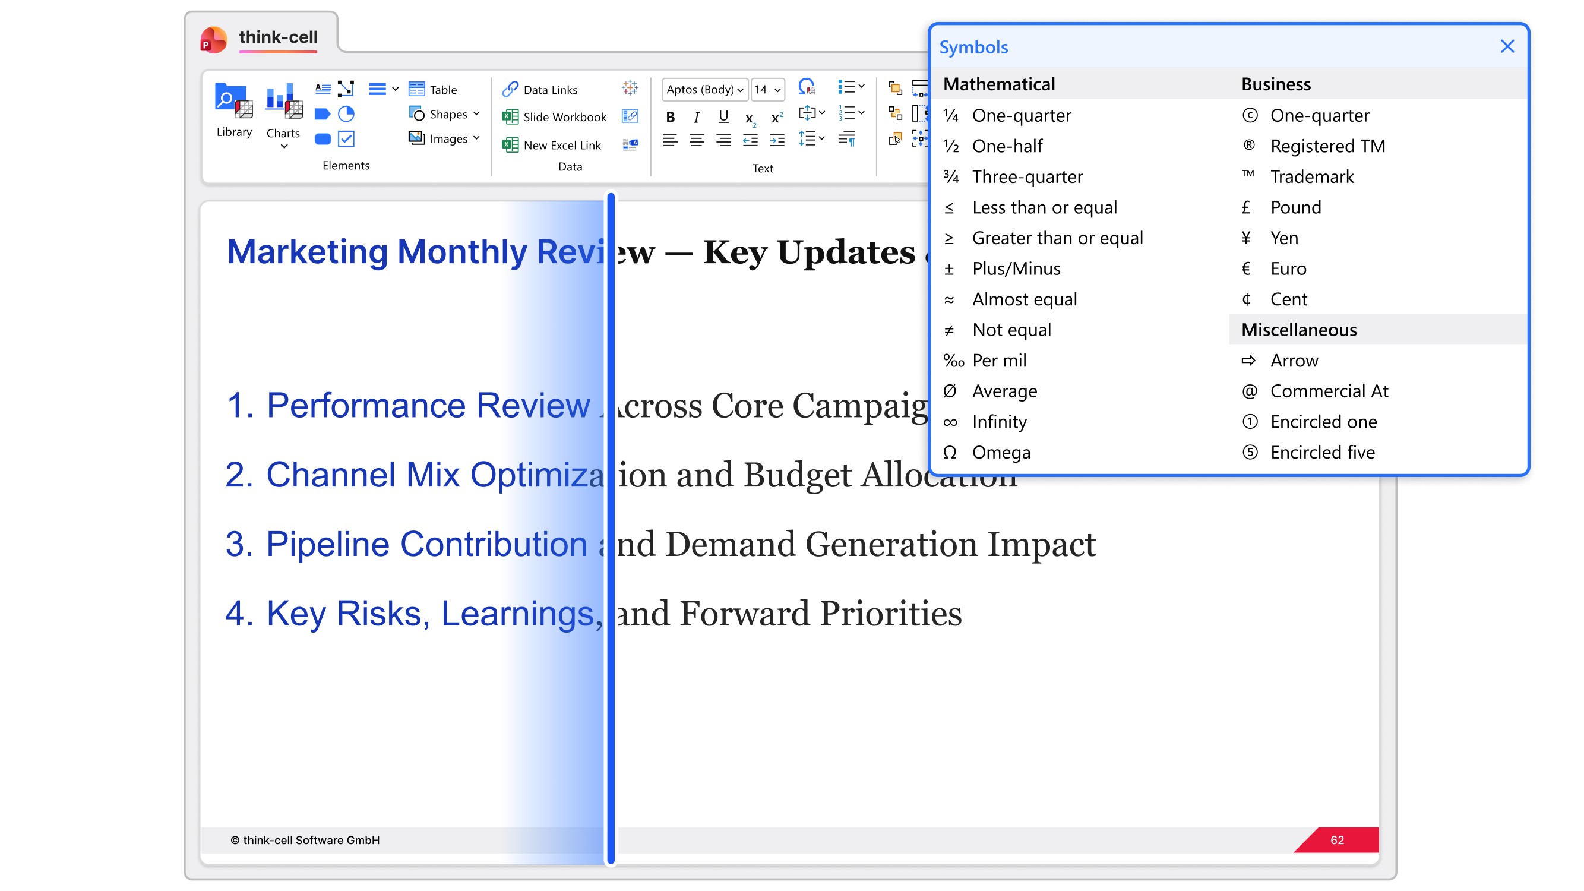Toggle underline text formatting
Screen dimensions: 1584x891
[x=723, y=117]
